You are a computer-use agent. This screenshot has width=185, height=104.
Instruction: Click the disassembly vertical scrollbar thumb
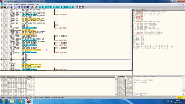coord(131,26)
